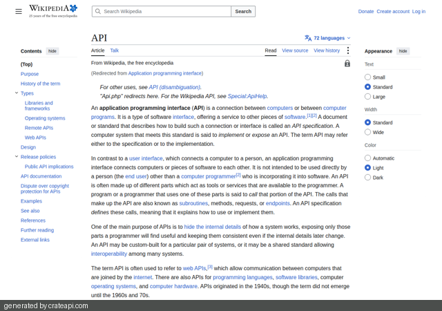
Task: Go to References section
Action: tap(33, 220)
